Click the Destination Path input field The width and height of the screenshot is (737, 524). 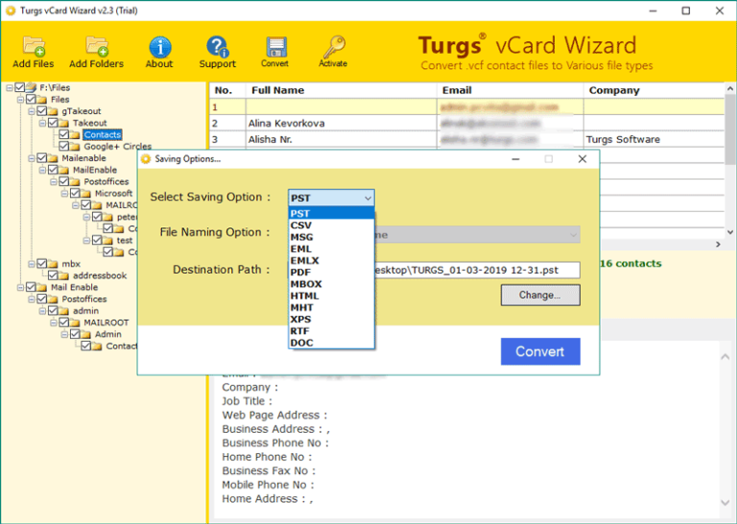point(477,271)
